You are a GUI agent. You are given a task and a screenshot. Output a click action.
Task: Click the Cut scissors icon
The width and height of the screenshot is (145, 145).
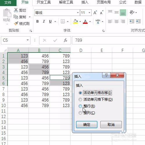(x=16, y=10)
